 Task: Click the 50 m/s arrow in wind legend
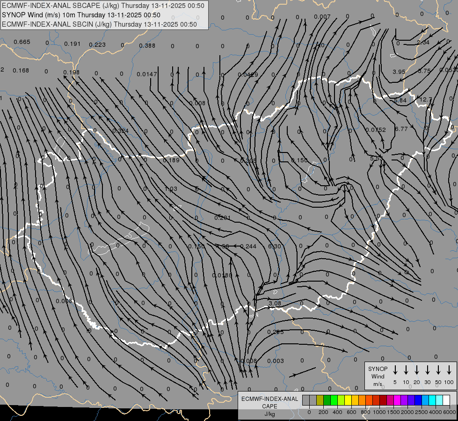pyautogui.click(x=438, y=370)
